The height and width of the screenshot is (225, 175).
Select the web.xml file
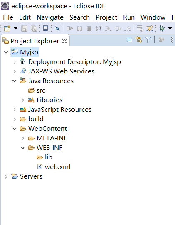pos(57,167)
